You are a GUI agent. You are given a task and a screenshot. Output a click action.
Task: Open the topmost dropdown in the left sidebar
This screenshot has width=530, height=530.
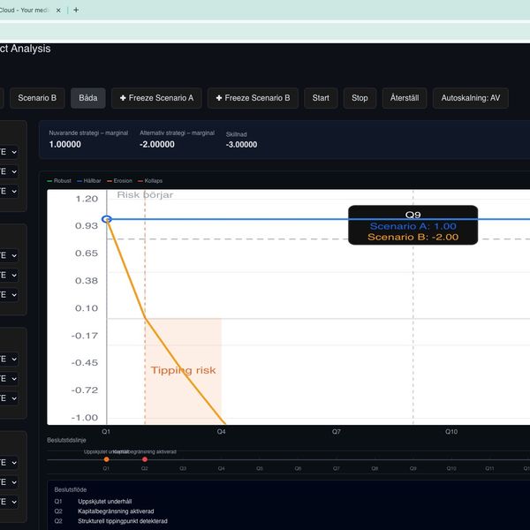tap(10, 150)
